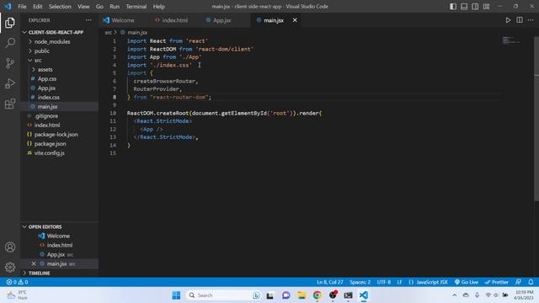
Task: Open the Source Control view
Action: (x=10, y=63)
